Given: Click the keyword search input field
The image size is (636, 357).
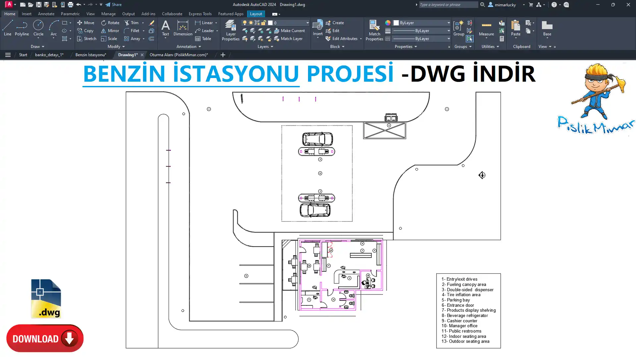Looking at the screenshot, I should click(448, 5).
